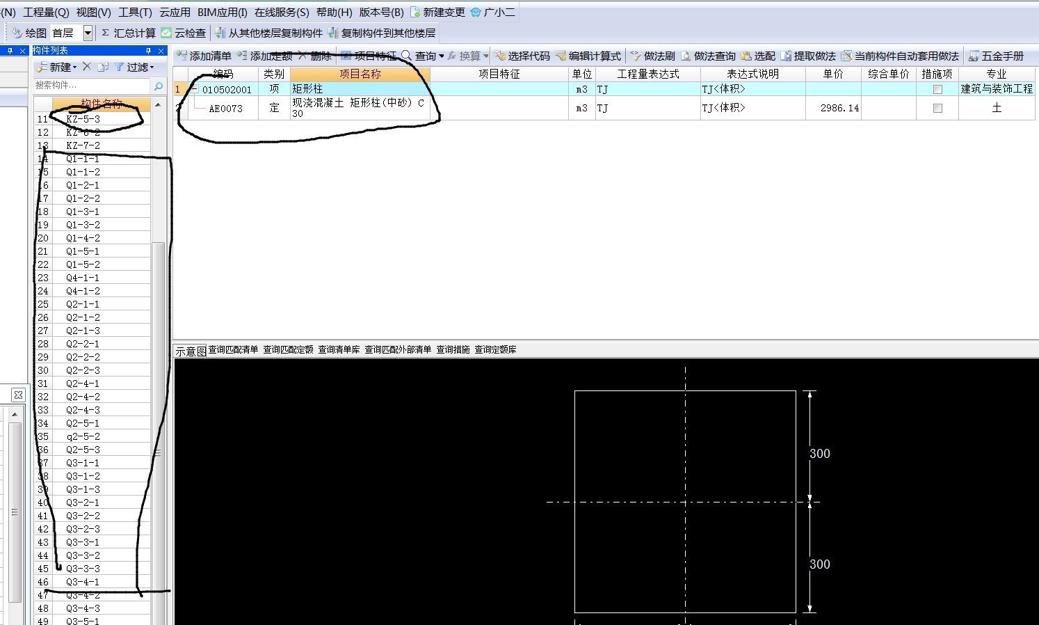Open 帮助(H) menu

[x=334, y=13]
